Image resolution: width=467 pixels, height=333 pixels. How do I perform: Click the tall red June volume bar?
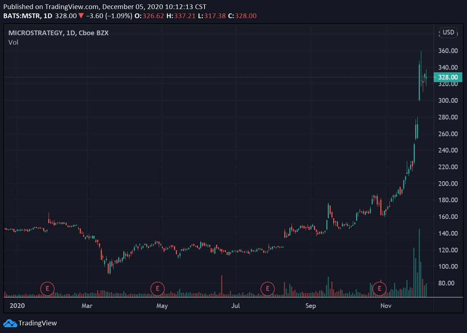[x=222, y=286]
